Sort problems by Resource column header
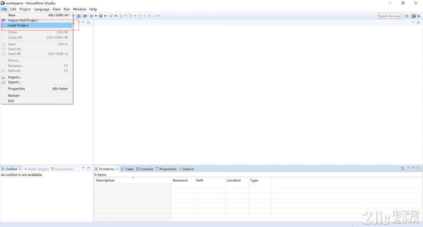 point(183,180)
